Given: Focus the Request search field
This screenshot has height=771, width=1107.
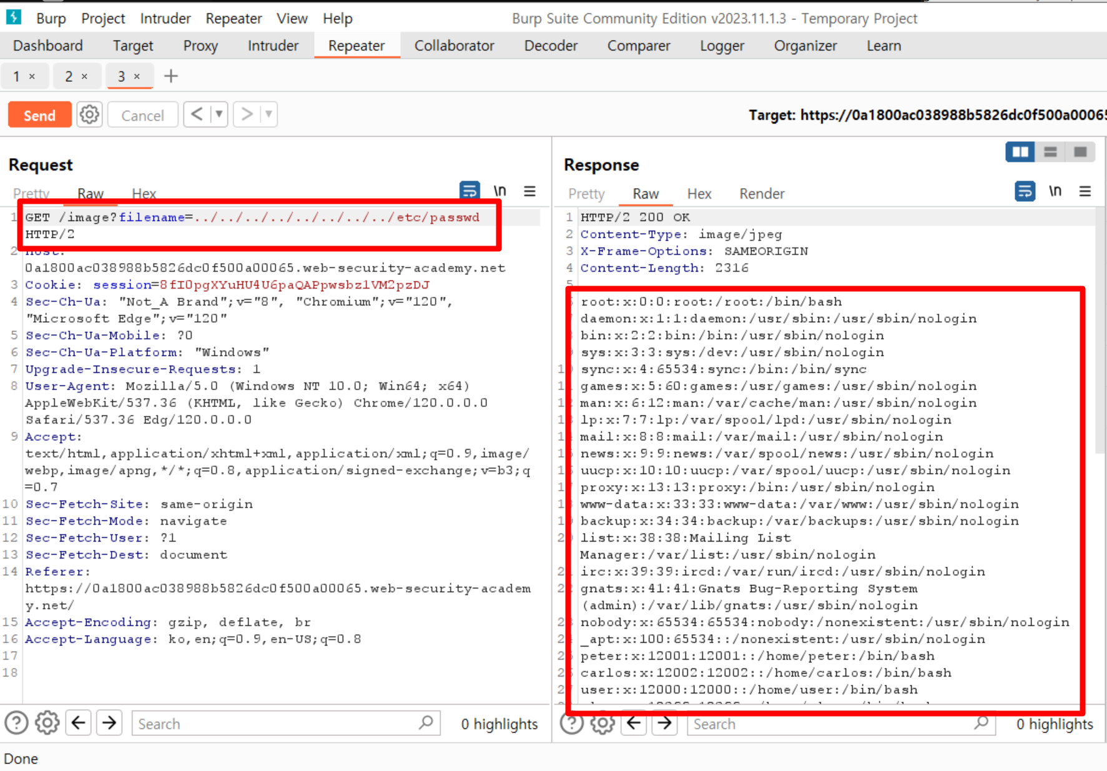Looking at the screenshot, I should pos(286,724).
